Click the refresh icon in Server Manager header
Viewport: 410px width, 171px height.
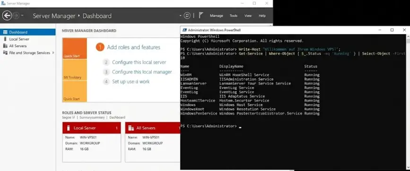(187, 16)
